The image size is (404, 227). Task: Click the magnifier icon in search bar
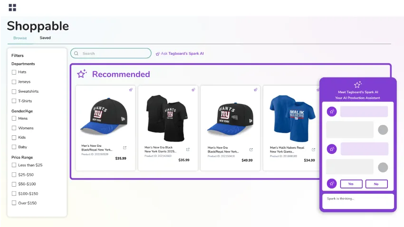pyautogui.click(x=77, y=54)
